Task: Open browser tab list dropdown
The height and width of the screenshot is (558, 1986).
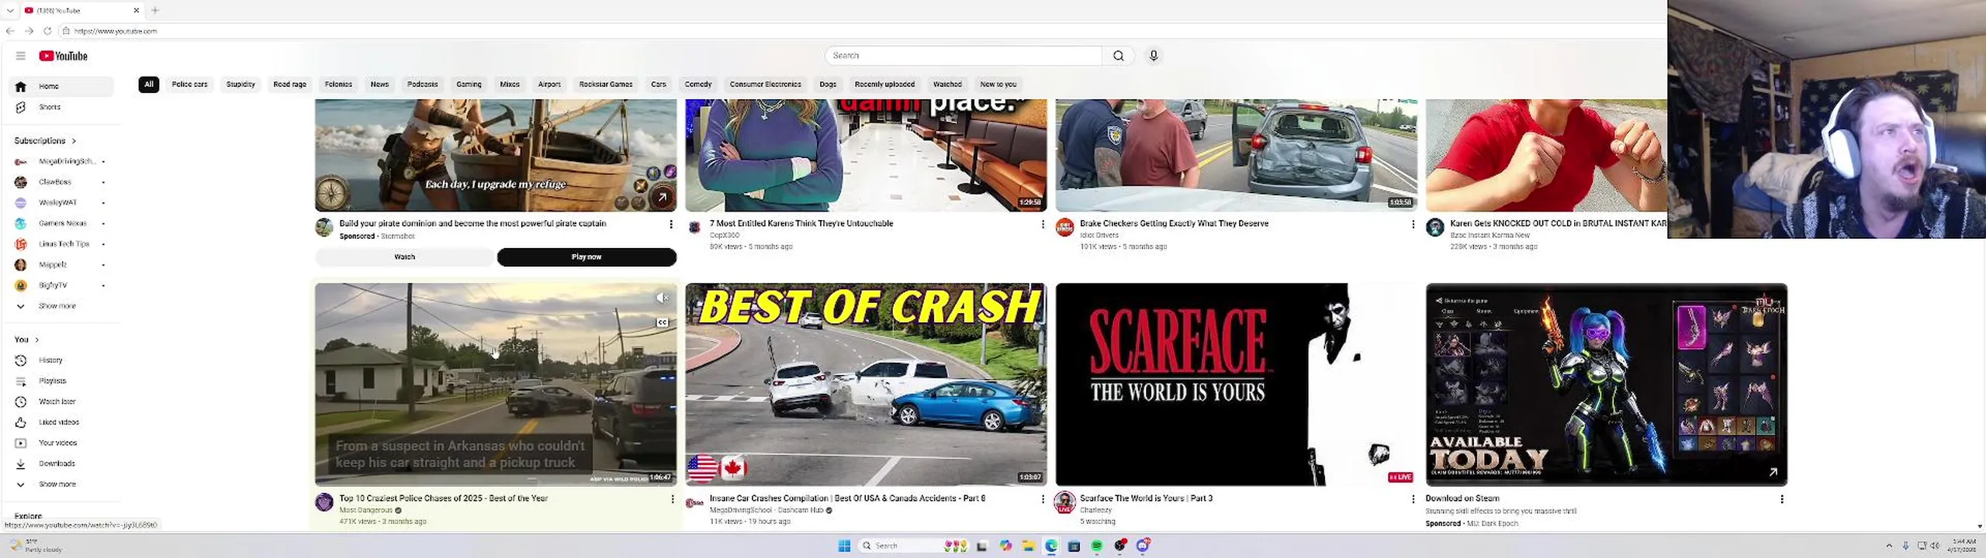Action: click(x=10, y=10)
